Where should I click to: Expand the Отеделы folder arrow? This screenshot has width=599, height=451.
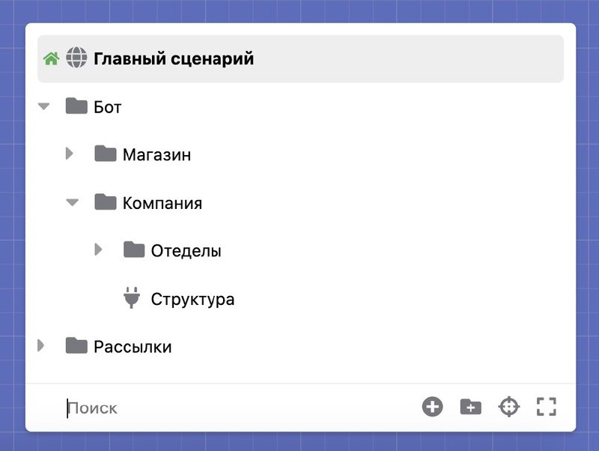click(98, 249)
